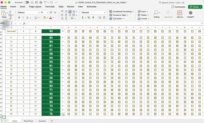Click the Save icon in title bar

(36, 2)
